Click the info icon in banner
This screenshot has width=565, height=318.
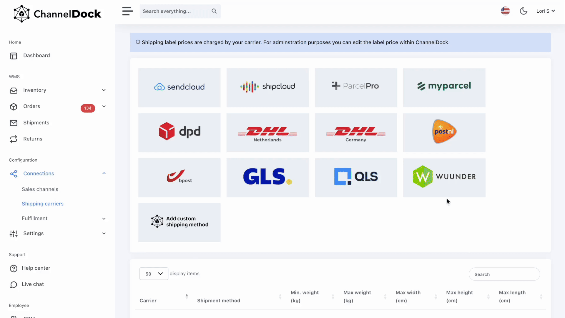[x=138, y=42]
